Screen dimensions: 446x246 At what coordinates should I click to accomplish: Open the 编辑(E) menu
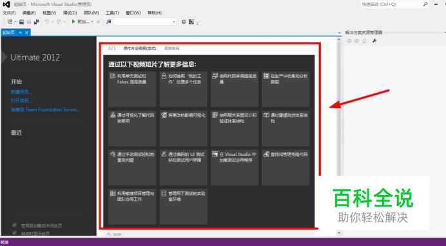[x=29, y=13]
